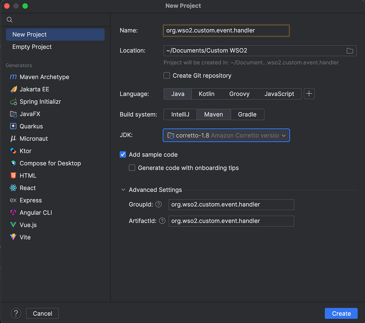
Task: Click into the GroupId field
Action: click(231, 205)
